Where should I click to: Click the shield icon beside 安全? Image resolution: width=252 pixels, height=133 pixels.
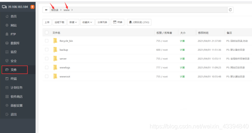tap(7, 61)
